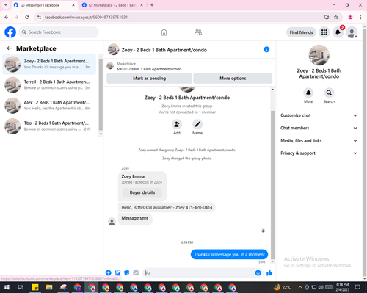Image resolution: width=367 pixels, height=293 pixels.
Task: Expand Privacy & support section
Action: click(x=319, y=153)
